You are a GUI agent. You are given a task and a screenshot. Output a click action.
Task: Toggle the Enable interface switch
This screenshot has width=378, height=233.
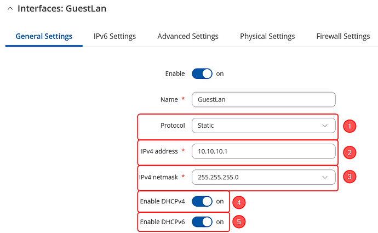click(x=202, y=74)
